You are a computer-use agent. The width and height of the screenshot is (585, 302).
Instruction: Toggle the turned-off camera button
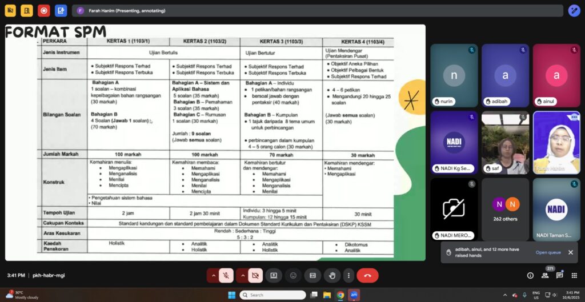255,276
